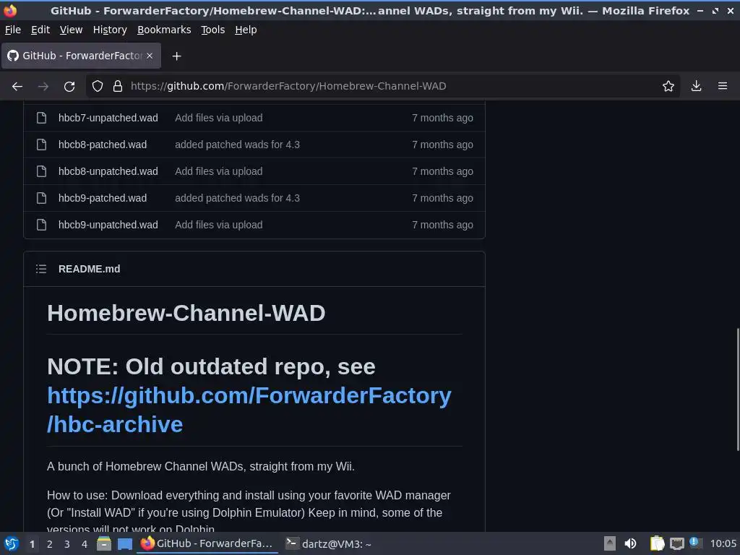The width and height of the screenshot is (740, 555).
Task: Open the hbcb9-patched.wad file
Action: click(103, 198)
